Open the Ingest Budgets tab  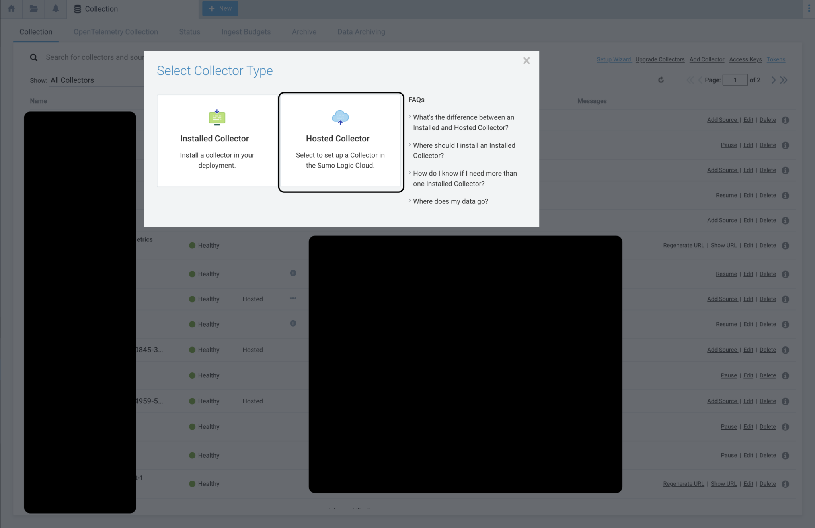tap(246, 32)
